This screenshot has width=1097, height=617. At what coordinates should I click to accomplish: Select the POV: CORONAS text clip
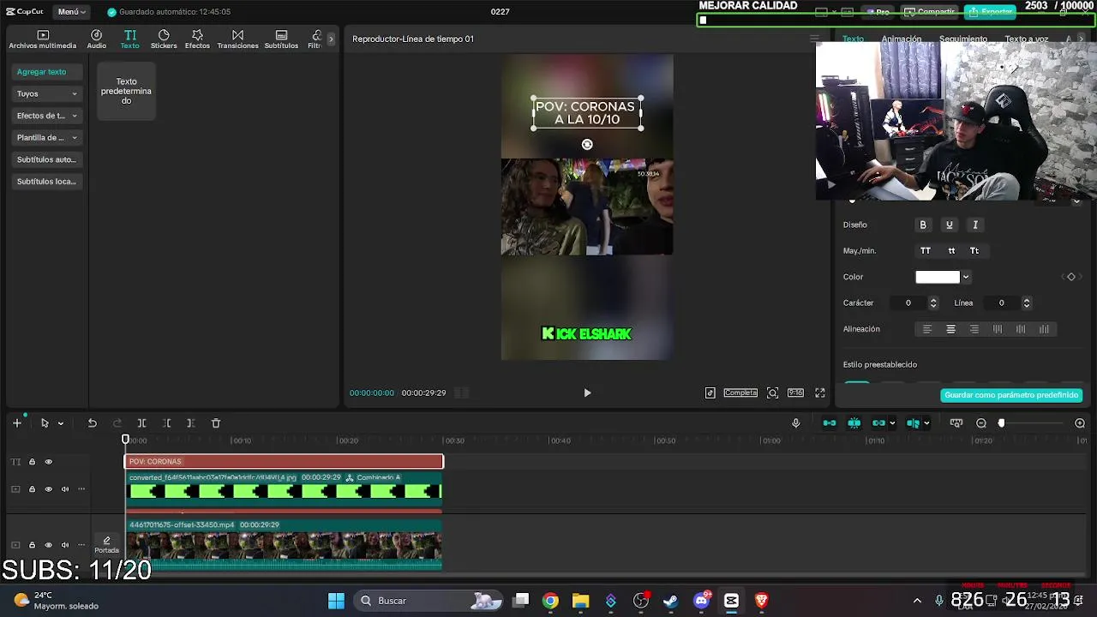pos(285,462)
